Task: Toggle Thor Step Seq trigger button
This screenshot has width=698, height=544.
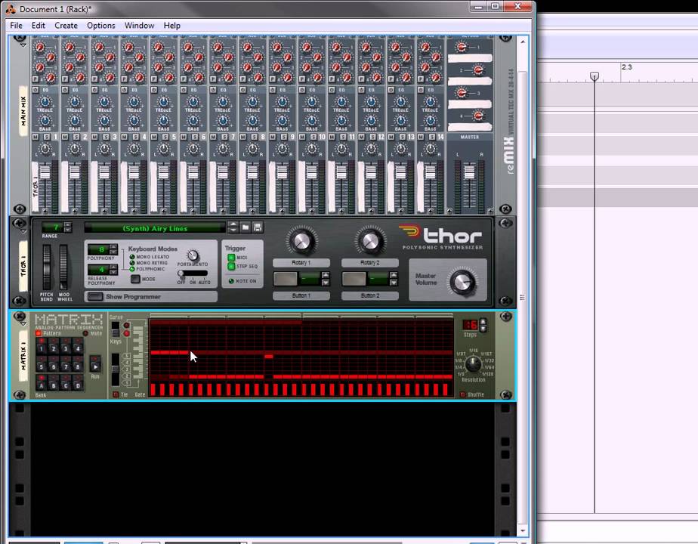Action: [x=231, y=266]
